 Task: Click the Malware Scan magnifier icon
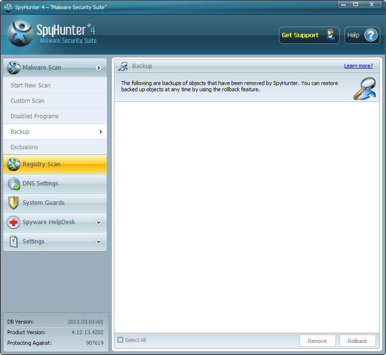click(14, 68)
